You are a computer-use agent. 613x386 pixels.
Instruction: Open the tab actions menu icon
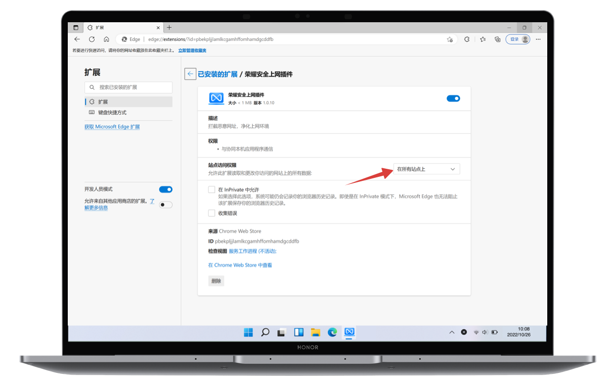tap(76, 27)
